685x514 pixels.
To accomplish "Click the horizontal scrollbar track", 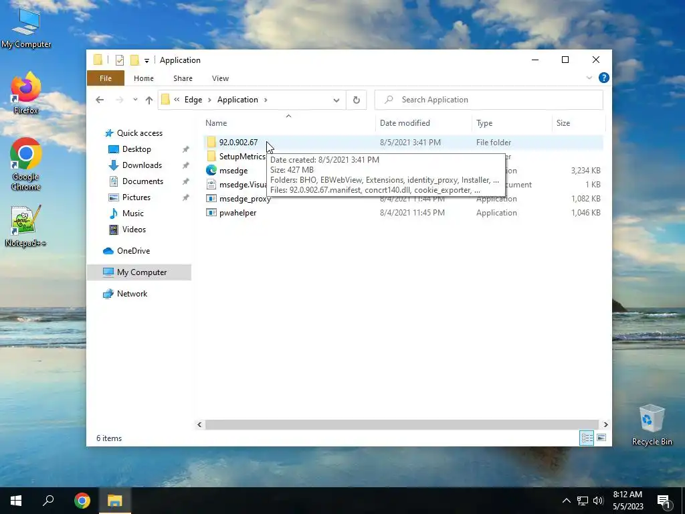I will (x=402, y=424).
